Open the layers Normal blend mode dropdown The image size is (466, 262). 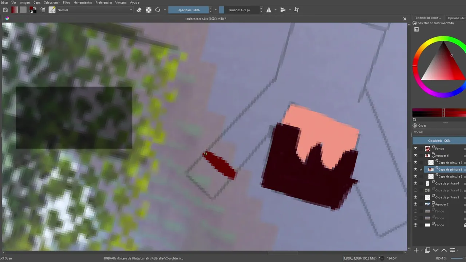(439, 132)
